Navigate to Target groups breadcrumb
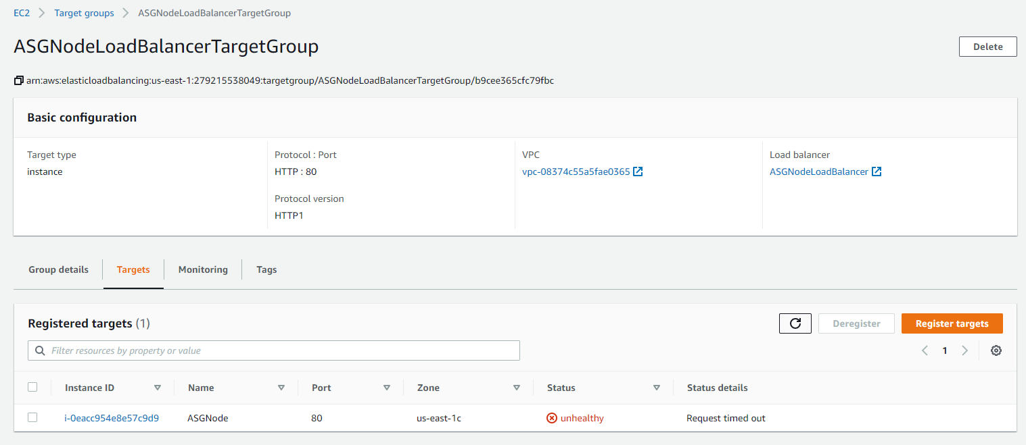Image resolution: width=1026 pixels, height=445 pixels. [x=84, y=13]
